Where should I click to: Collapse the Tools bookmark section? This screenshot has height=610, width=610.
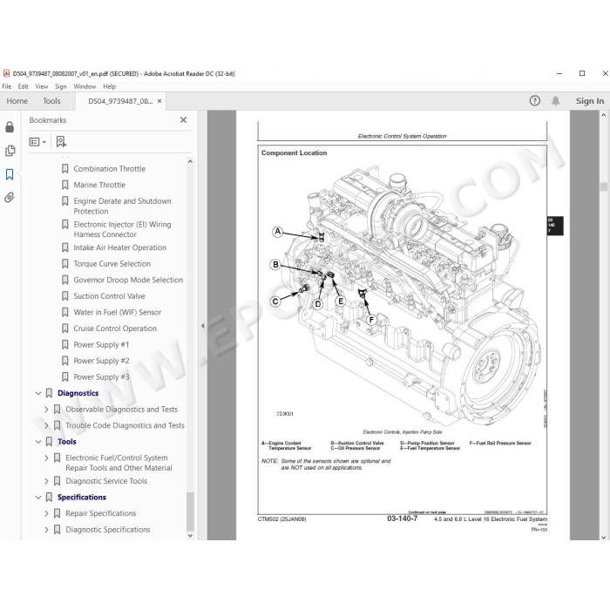[38, 442]
